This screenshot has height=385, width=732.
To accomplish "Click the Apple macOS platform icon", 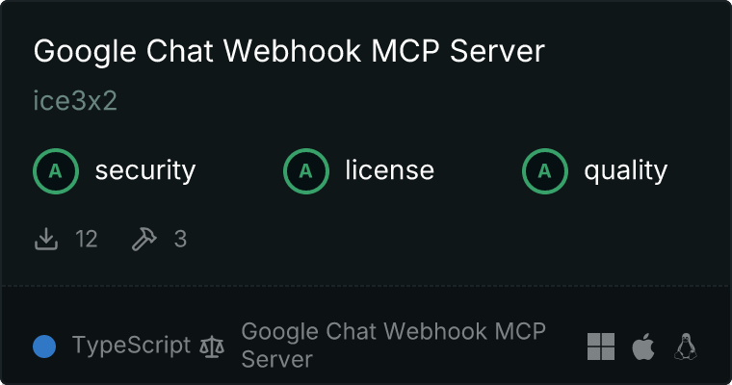I will click(643, 346).
